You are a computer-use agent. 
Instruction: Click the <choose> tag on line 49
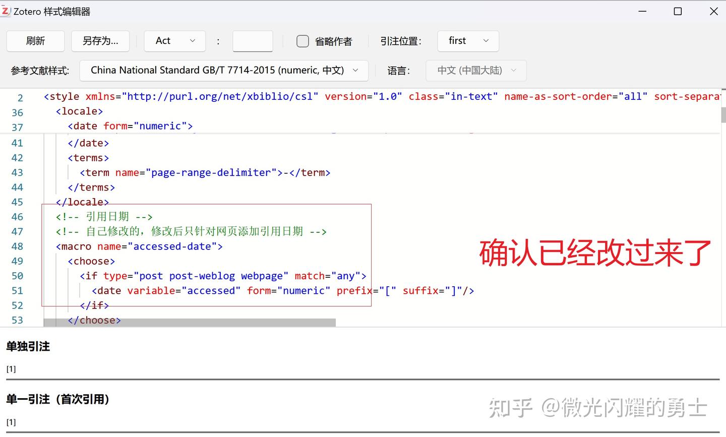pos(91,261)
